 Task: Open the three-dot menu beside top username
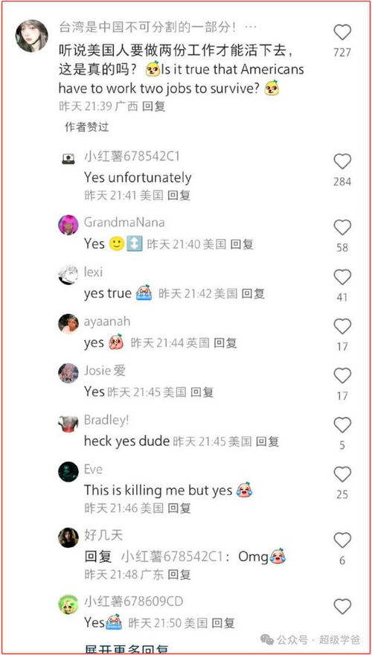pyautogui.click(x=250, y=28)
